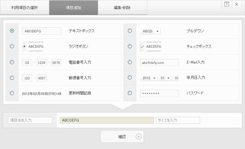
Task: Open the help question mark icon
Action: pyautogui.click(x=227, y=4)
